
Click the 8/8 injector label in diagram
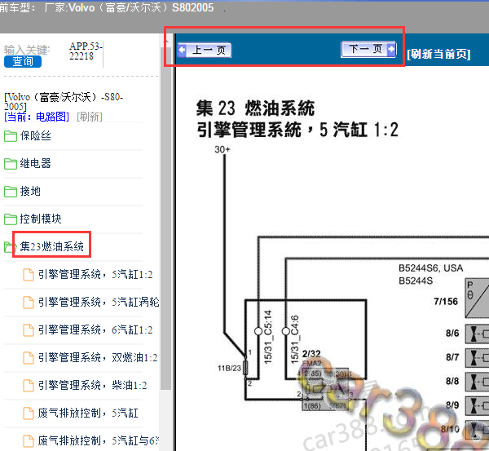coord(452,381)
